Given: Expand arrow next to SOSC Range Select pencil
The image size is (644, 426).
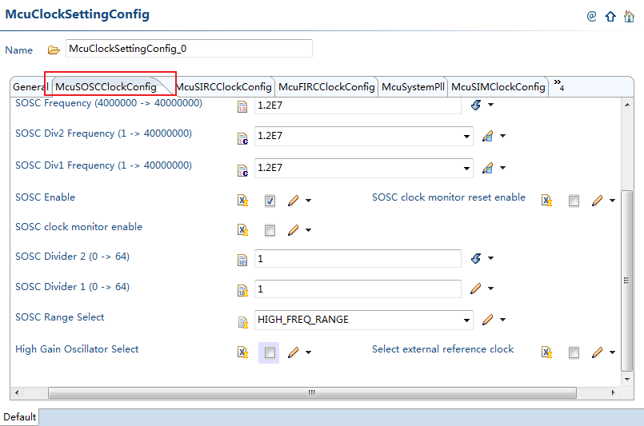Looking at the screenshot, I should click(502, 320).
